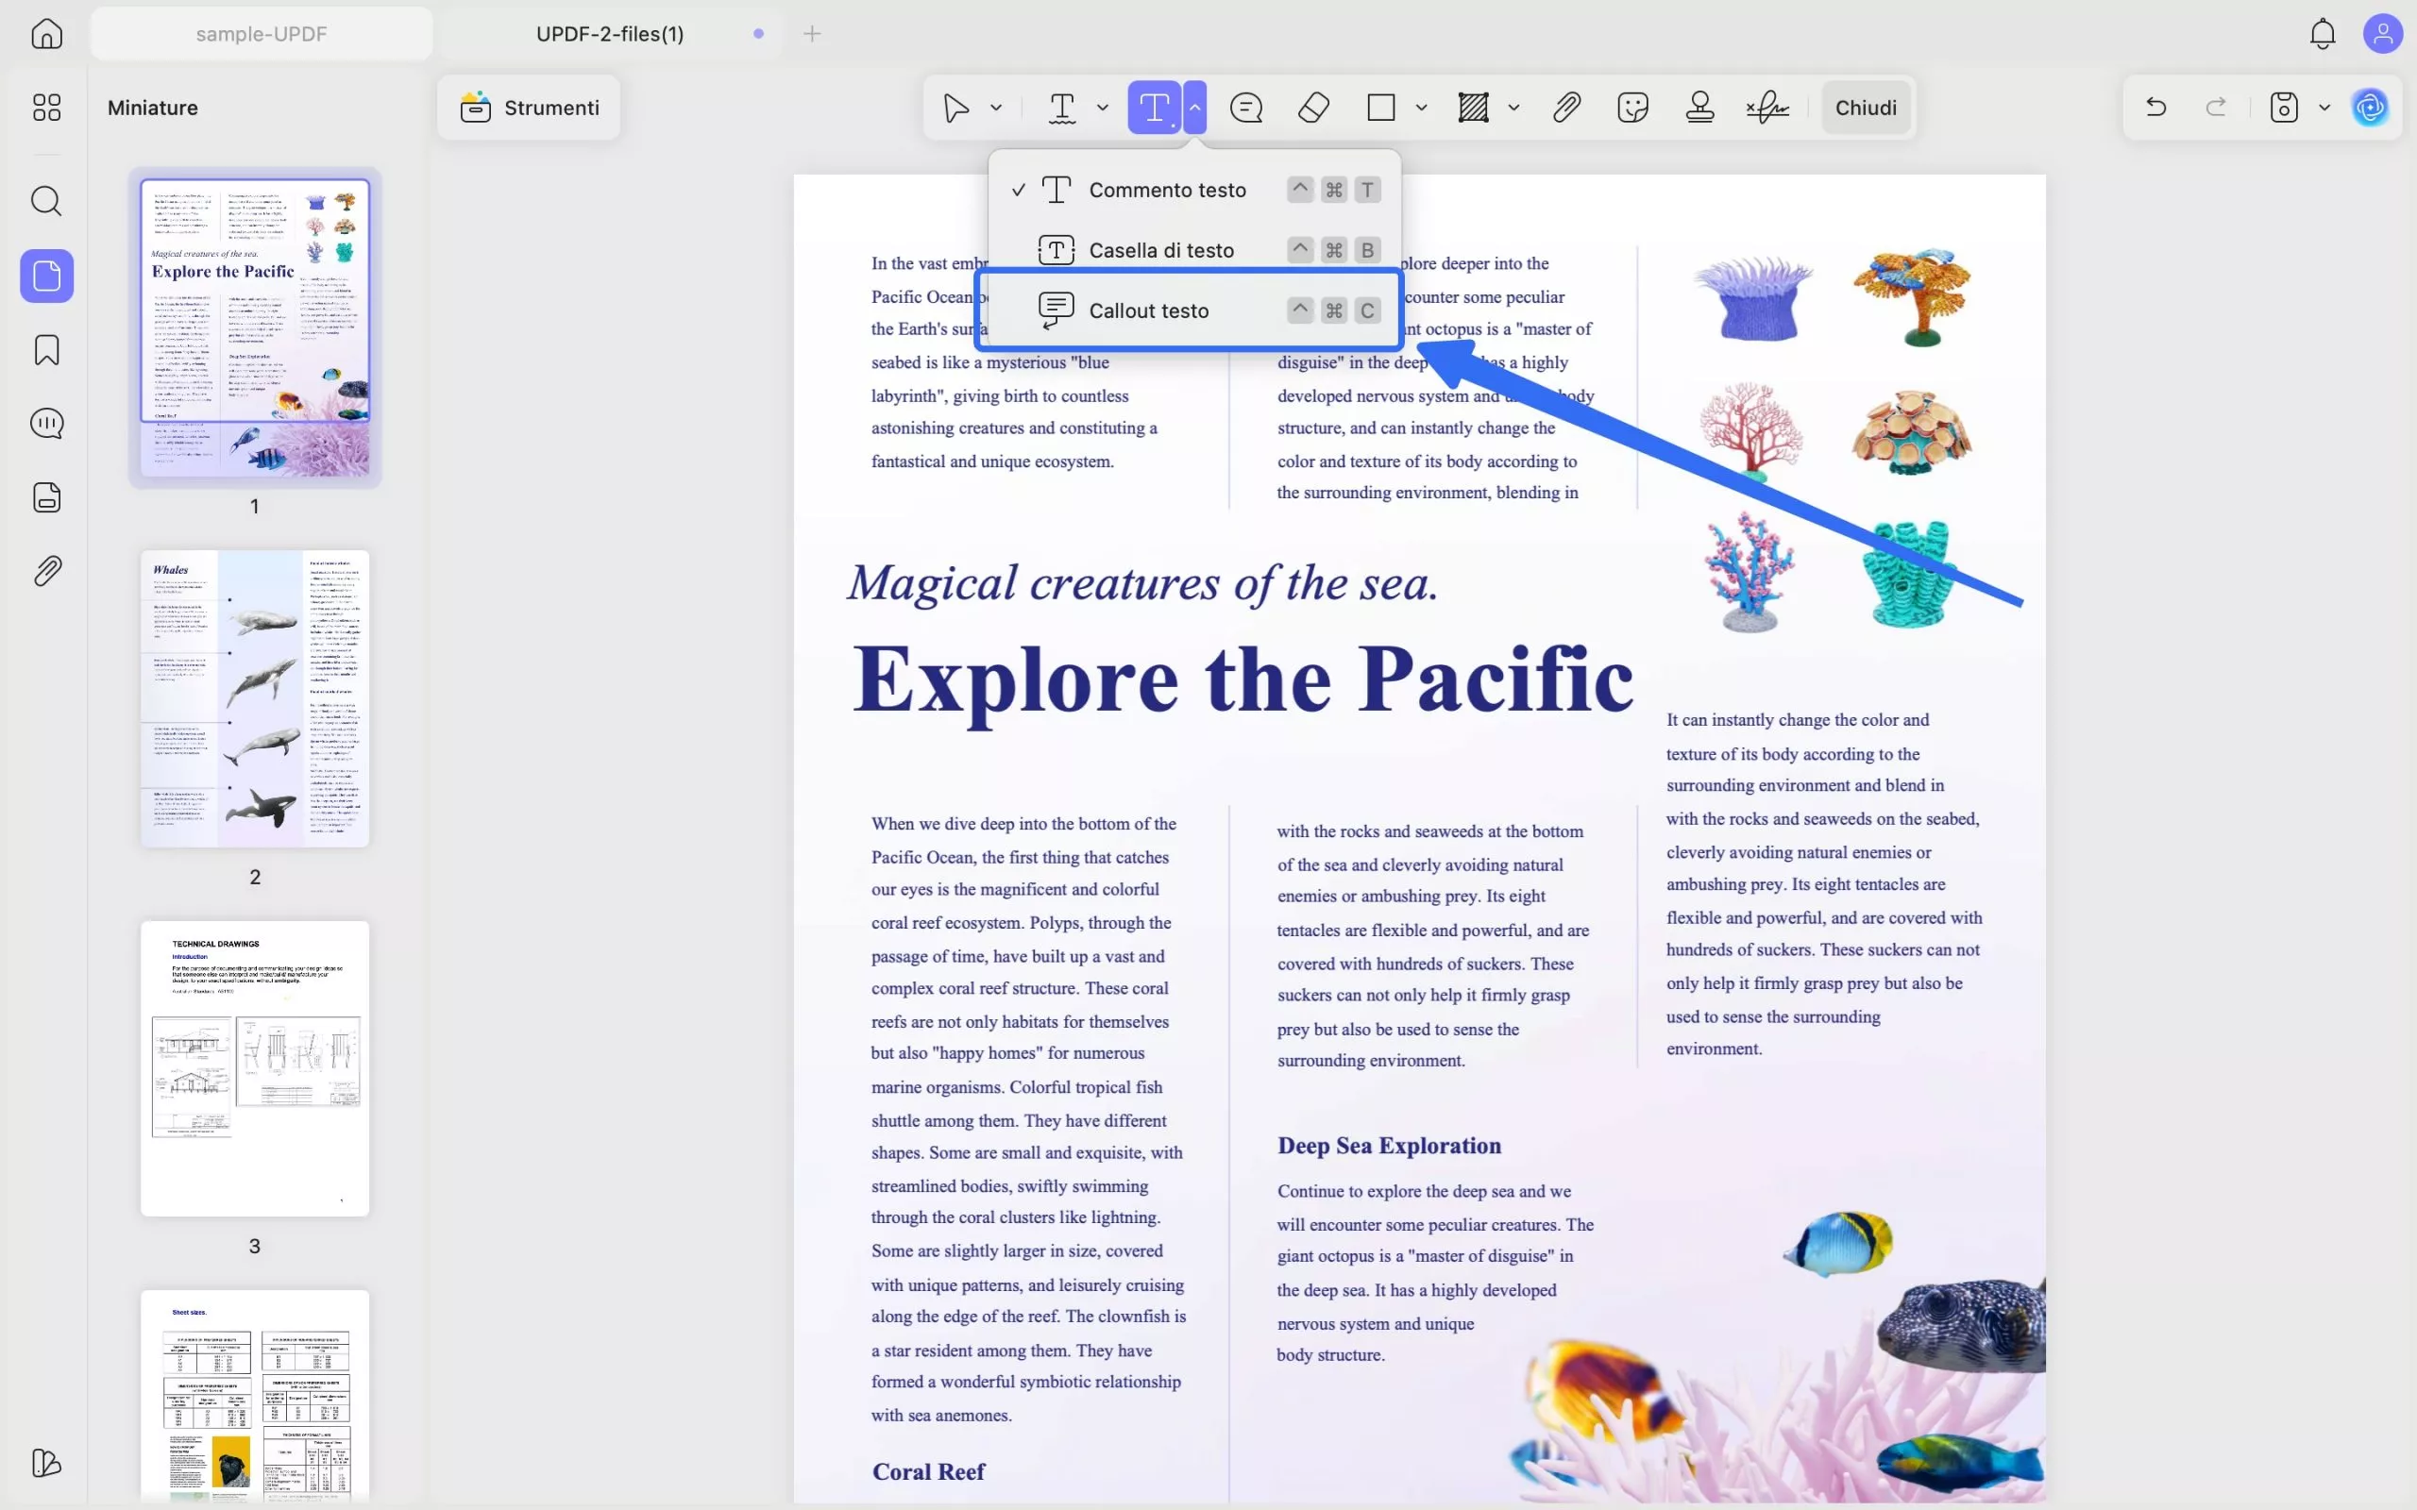The image size is (2417, 1510).
Task: Expand the cursor selection tool dropdown
Action: click(996, 108)
